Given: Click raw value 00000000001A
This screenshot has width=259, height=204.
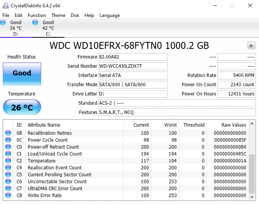Looking at the screenshot, I should point(230,161).
